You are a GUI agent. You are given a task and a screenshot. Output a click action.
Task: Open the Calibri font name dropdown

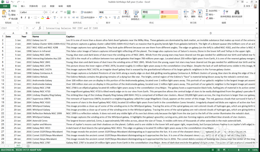pos(43,12)
